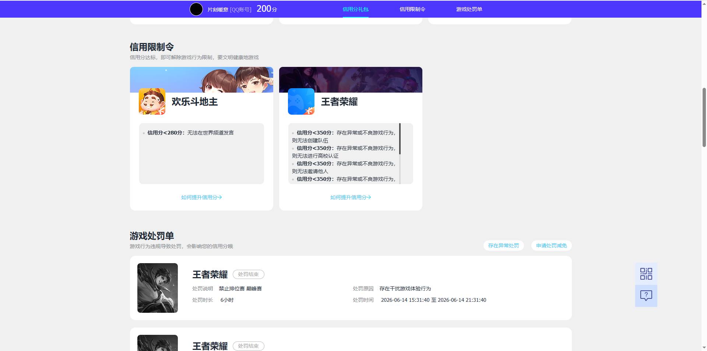Click the 欢乐斗地主 game icon

click(x=152, y=101)
